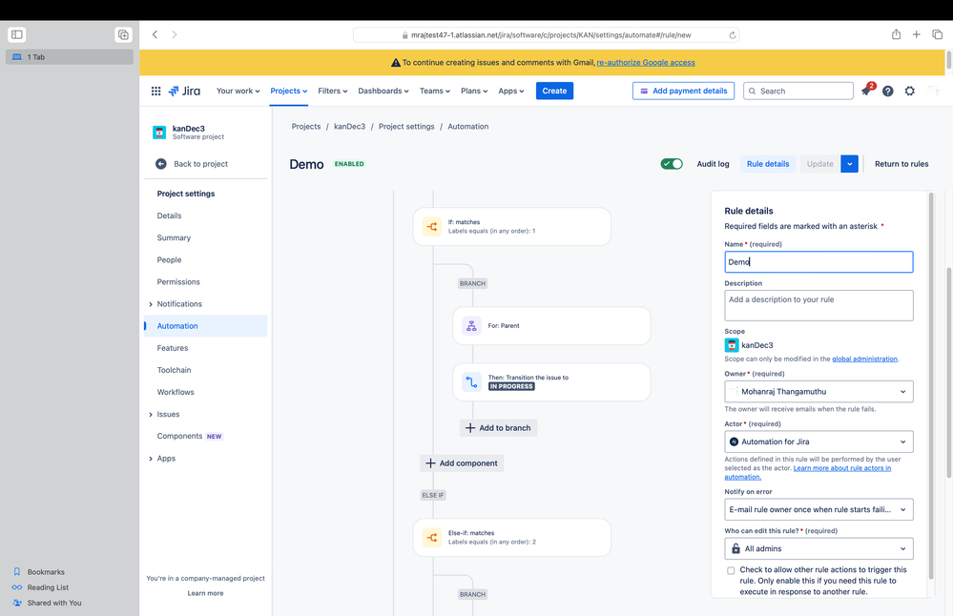This screenshot has height=616, width=953.
Task: Open the Actor dropdown
Action: (x=818, y=441)
